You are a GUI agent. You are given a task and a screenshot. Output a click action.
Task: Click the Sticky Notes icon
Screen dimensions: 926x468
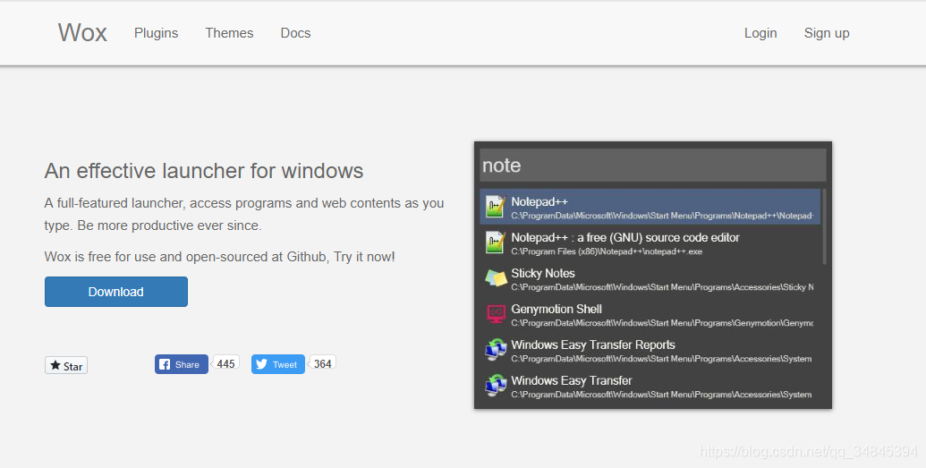(x=496, y=278)
